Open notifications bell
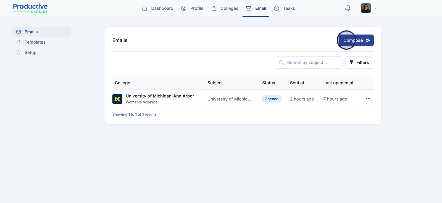Image resolution: width=442 pixels, height=203 pixels. point(348,8)
